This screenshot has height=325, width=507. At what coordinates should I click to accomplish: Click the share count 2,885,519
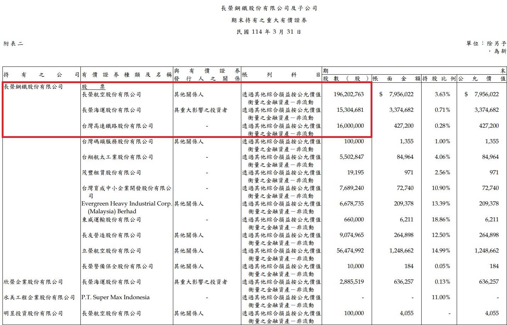(351, 282)
